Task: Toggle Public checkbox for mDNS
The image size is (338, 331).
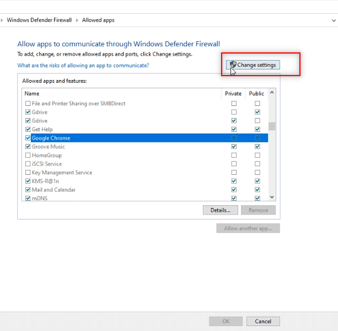Action: pos(257,198)
